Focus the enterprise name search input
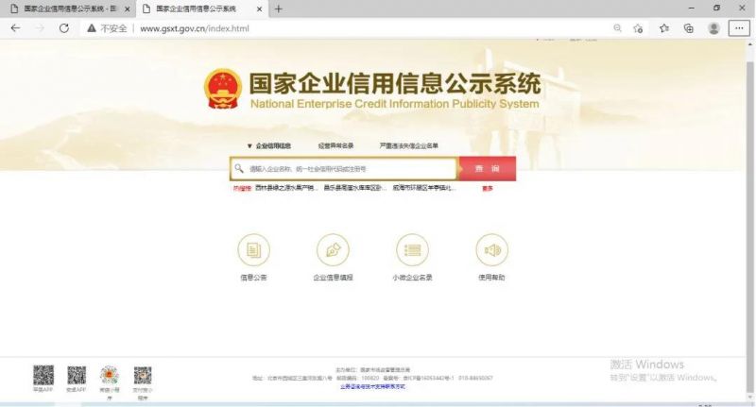The image size is (756, 407). point(343,169)
